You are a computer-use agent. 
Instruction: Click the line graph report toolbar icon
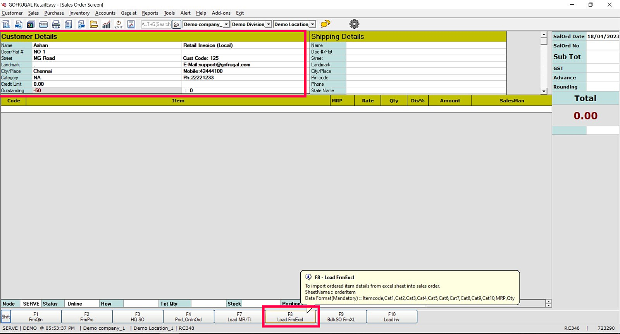pyautogui.click(x=131, y=24)
